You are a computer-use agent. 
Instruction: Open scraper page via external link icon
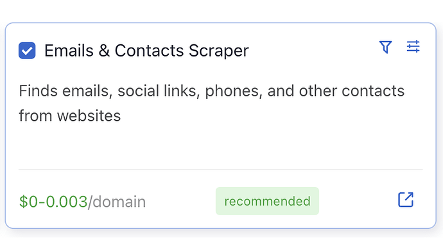[406, 200]
